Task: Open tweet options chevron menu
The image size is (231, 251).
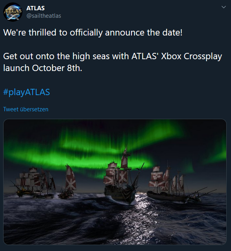Action: [224, 7]
